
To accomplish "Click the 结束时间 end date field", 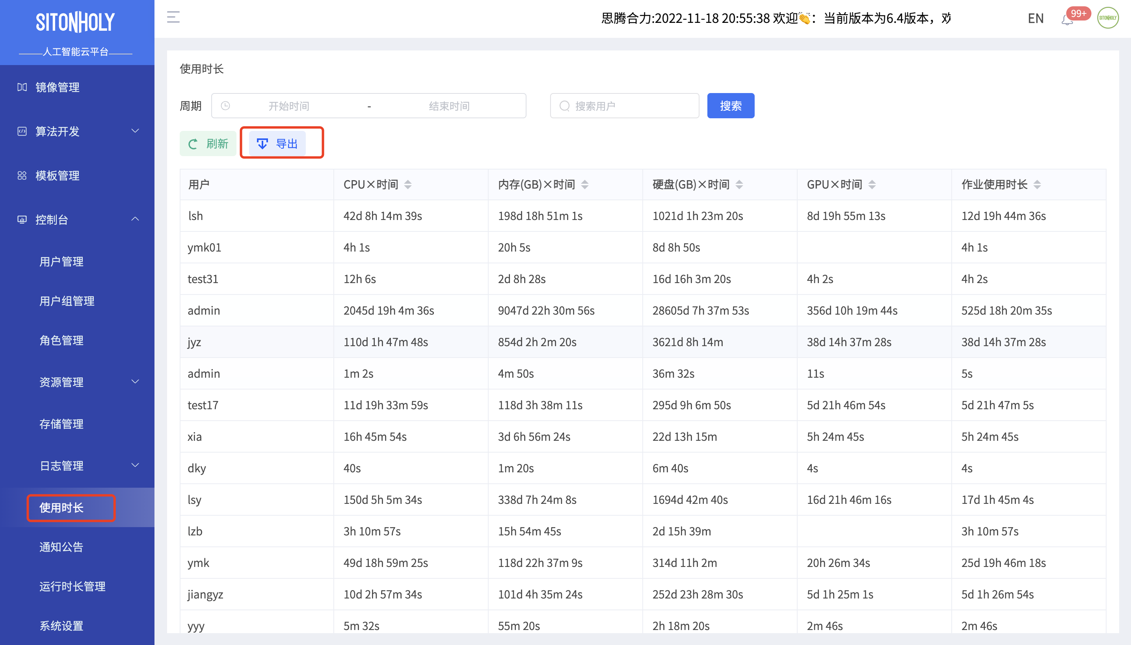I will coord(449,106).
